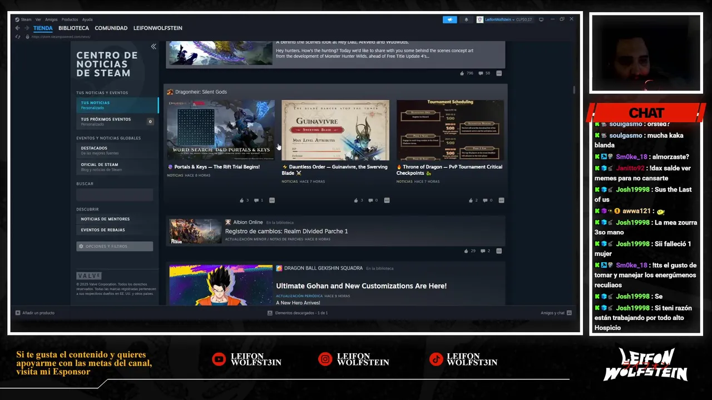The image size is (712, 400).
Task: Click the Steam page vertical scrollbar
Action: pos(574,90)
